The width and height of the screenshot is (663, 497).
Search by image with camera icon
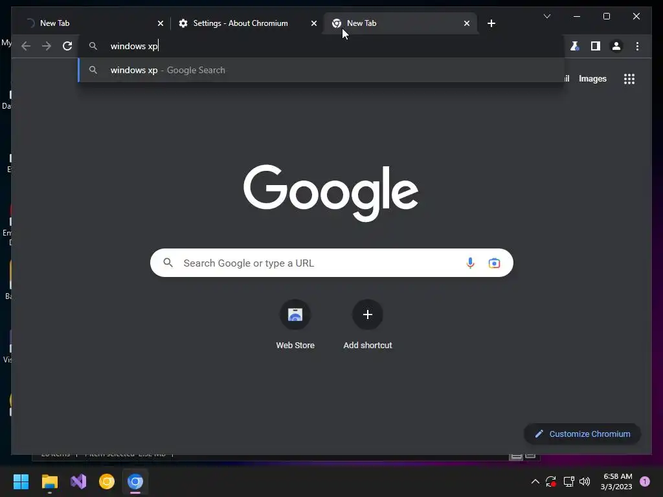click(494, 263)
